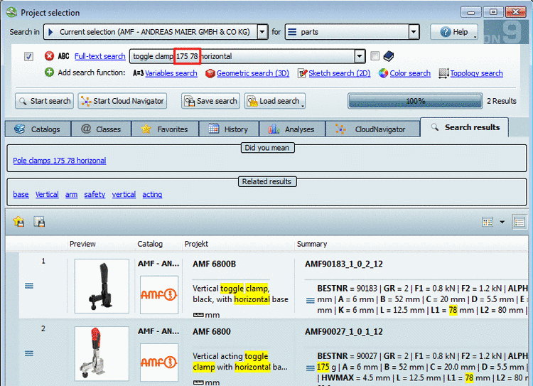Click the Geometric search red cube icon

pos(210,73)
